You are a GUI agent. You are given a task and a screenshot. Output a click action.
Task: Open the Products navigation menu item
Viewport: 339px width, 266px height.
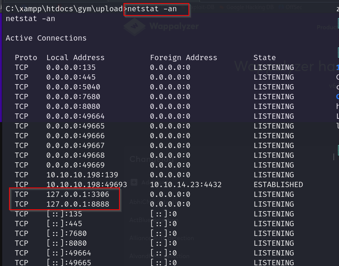tap(327, 27)
